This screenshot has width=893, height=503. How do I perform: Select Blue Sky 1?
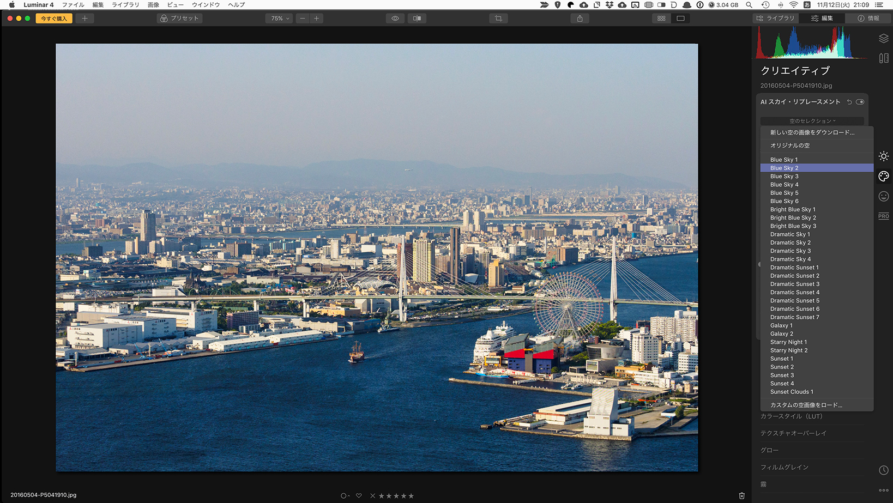817,160
